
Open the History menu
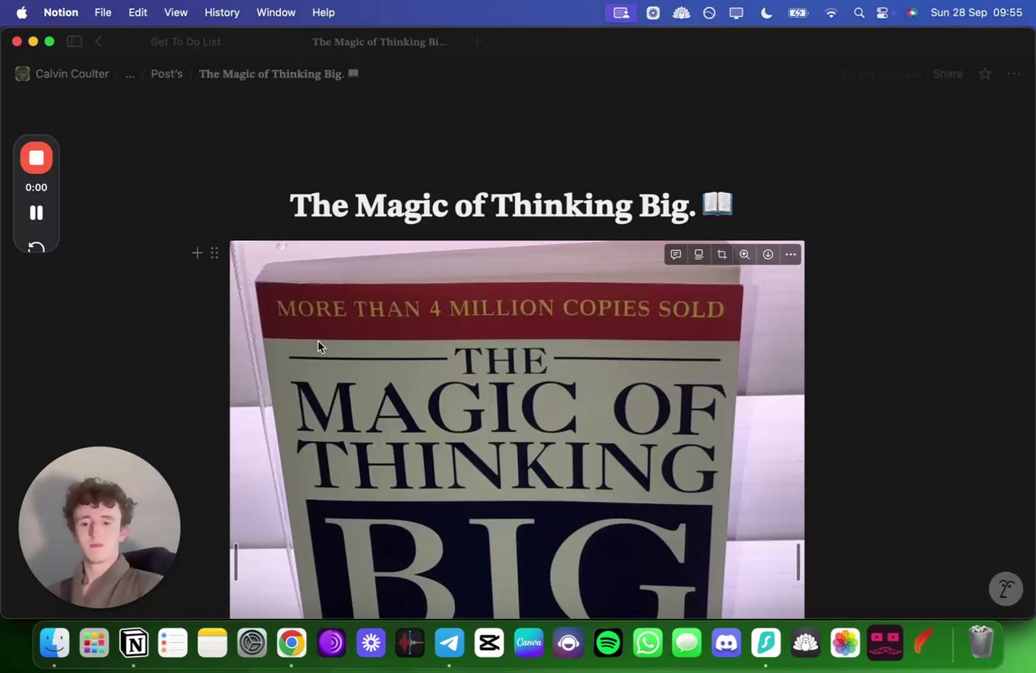[222, 12]
